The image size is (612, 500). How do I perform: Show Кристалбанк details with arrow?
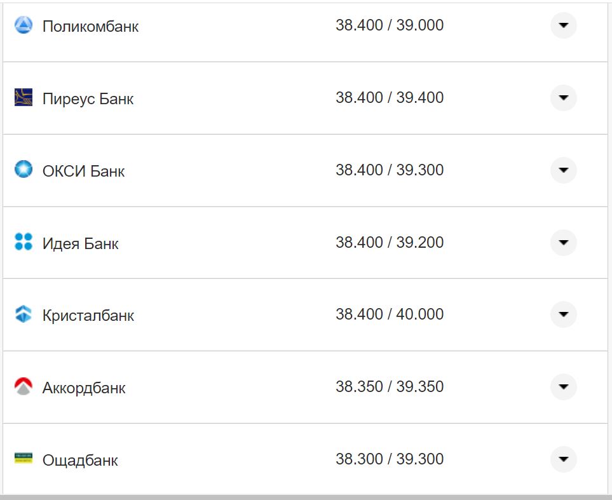click(x=563, y=314)
